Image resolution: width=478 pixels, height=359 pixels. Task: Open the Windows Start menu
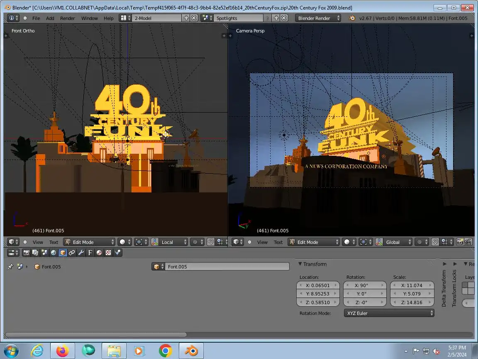click(11, 351)
